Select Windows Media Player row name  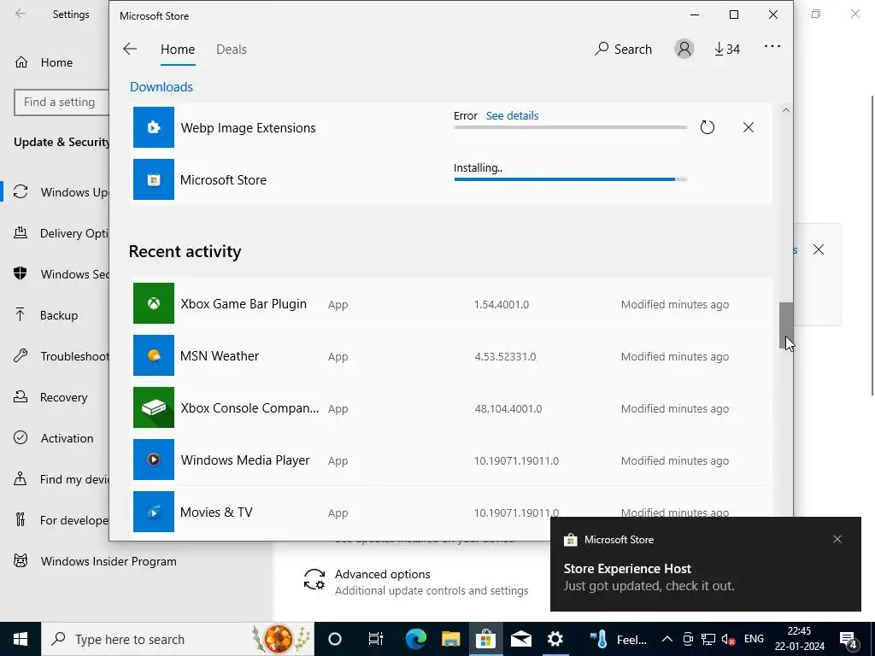pos(245,460)
